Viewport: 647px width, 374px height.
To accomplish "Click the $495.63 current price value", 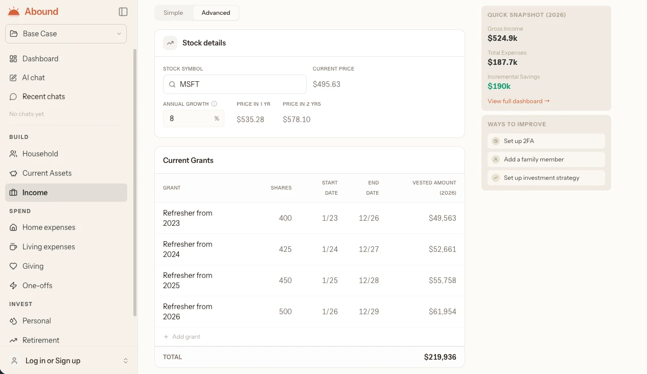I will 327,84.
